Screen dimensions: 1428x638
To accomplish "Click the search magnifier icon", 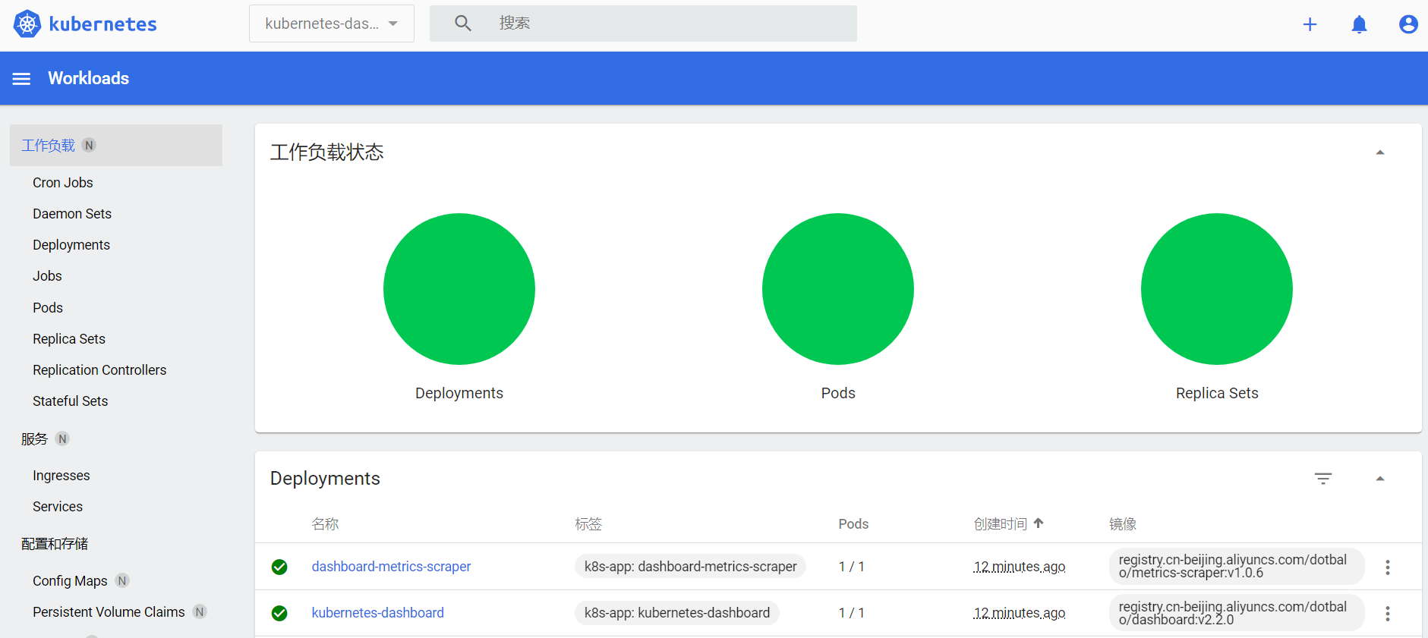I will (x=463, y=24).
